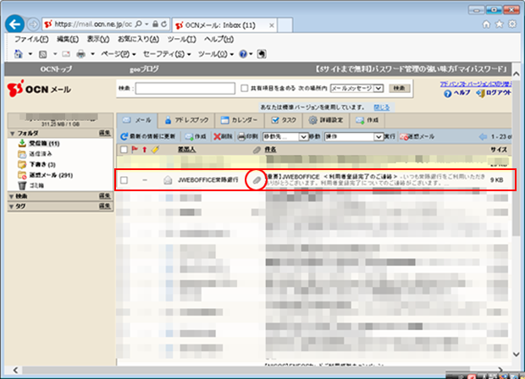Click the 移動 move button
This screenshot has height=379, width=525.
[314, 136]
